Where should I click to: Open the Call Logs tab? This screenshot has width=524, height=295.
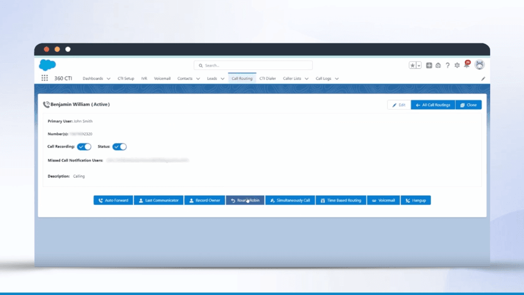(x=323, y=78)
